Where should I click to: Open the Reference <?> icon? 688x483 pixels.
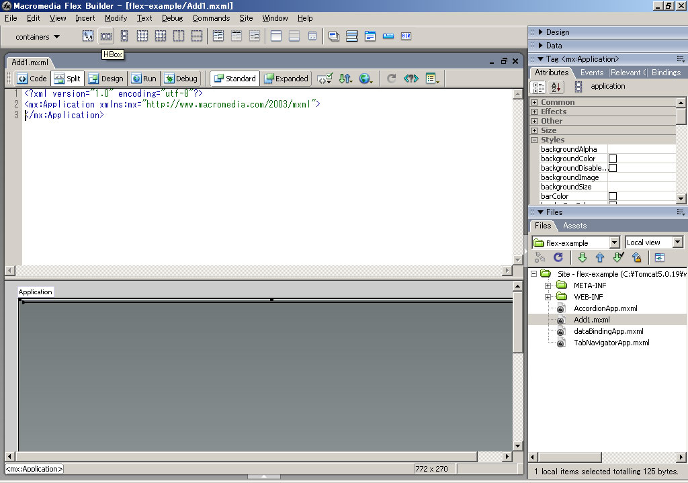pos(411,79)
